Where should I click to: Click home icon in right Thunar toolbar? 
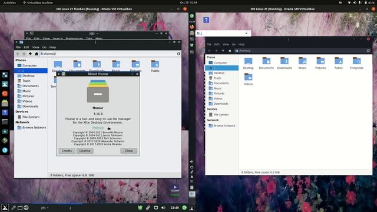tap(230, 51)
